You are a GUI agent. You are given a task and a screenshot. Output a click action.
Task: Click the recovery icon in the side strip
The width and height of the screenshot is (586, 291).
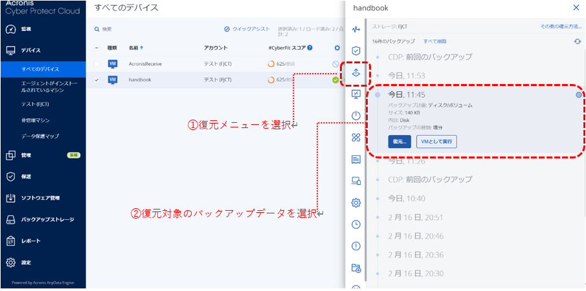tap(355, 73)
